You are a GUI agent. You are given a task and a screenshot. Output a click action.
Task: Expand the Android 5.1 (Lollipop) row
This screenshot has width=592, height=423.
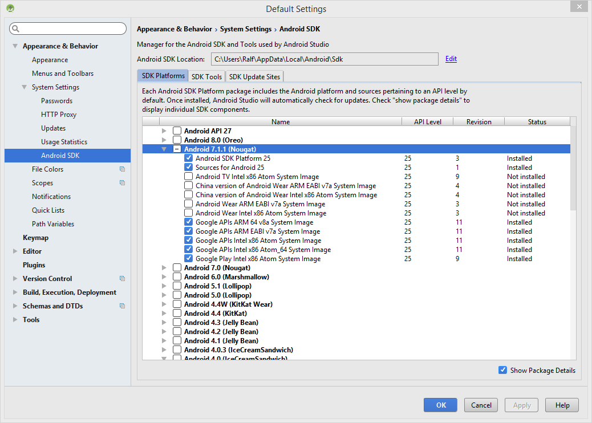pyautogui.click(x=164, y=286)
